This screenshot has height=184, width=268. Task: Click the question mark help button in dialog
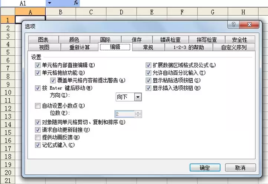[233, 24]
